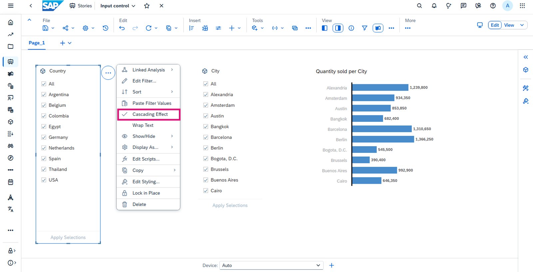Screen dimensions: 533x272
Task: Select the Page_1 tab
Action: click(37, 43)
